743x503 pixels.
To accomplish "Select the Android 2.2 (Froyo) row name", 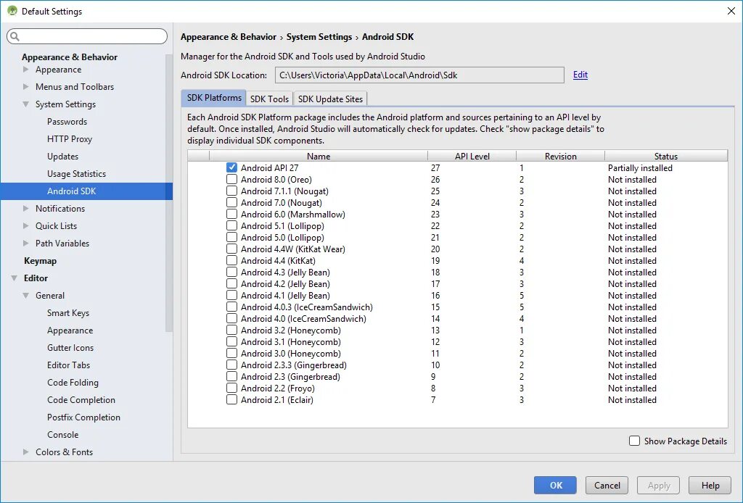I will point(278,388).
